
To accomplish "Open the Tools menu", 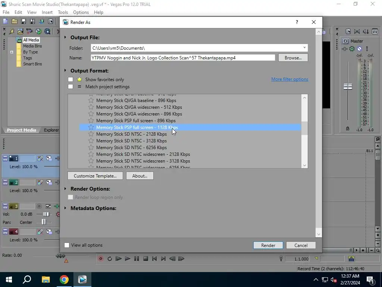I will [63, 12].
